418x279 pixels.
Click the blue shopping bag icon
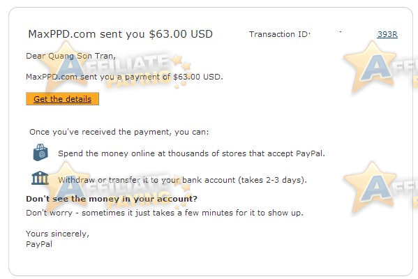[x=40, y=153]
